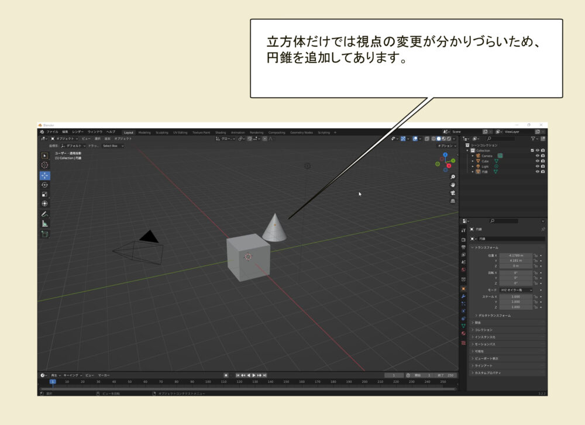The image size is (585, 425).
Task: Click the blue Z axis on navigation gizmo
Action: [x=445, y=154]
